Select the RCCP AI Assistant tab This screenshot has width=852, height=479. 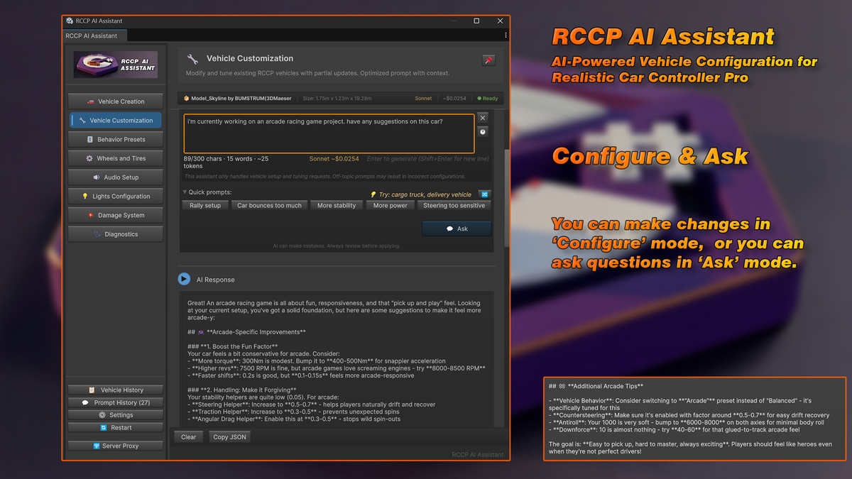(94, 35)
